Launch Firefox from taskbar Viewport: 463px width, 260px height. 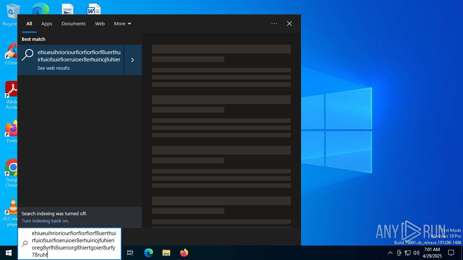(184, 253)
